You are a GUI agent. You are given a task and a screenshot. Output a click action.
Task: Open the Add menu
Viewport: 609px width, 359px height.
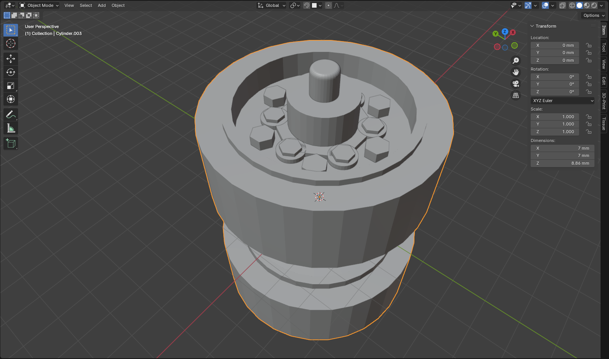coord(102,5)
